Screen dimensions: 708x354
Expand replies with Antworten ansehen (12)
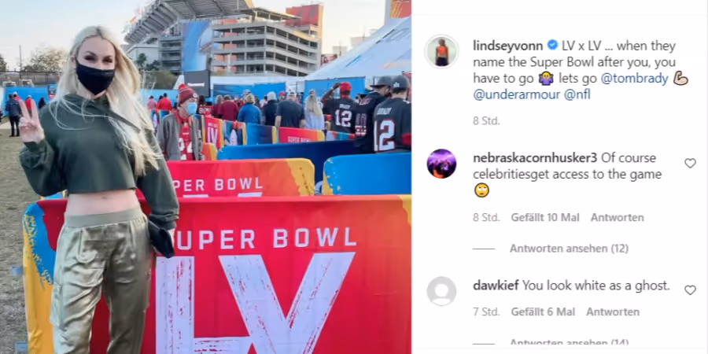point(569,249)
